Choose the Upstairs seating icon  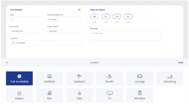(80, 76)
